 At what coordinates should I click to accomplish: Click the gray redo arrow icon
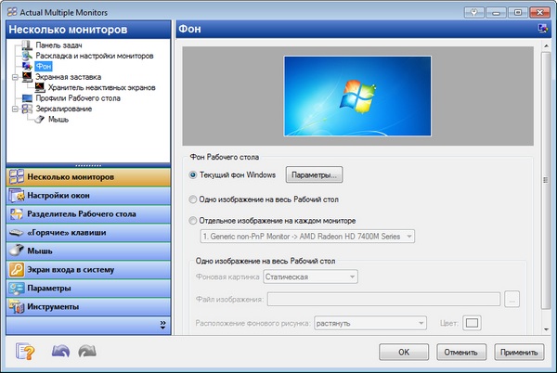[87, 352]
